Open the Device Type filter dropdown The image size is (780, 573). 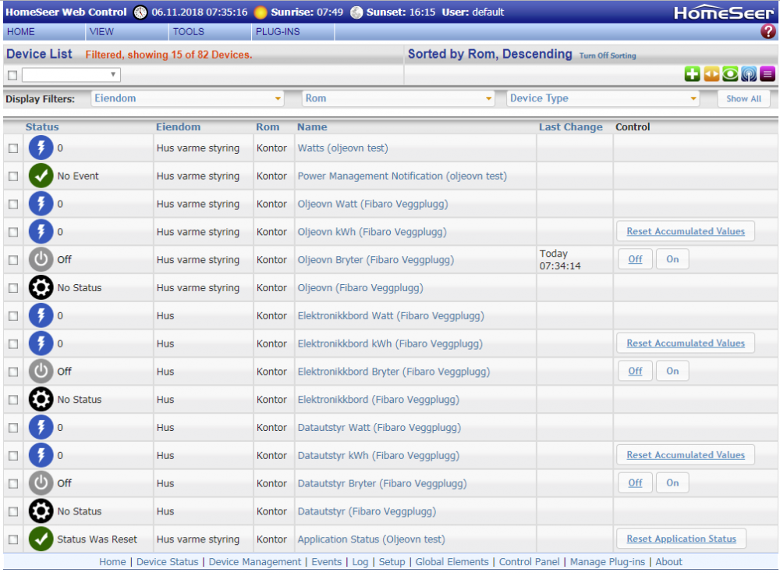click(604, 98)
